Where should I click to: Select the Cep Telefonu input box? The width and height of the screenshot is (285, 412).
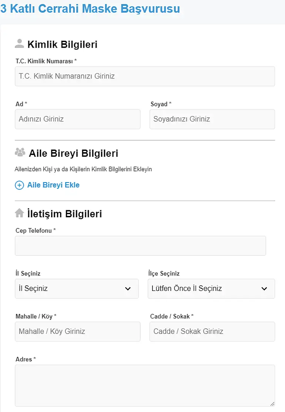141,246
